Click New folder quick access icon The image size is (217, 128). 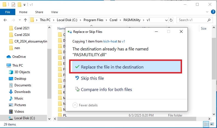(x=19, y=5)
